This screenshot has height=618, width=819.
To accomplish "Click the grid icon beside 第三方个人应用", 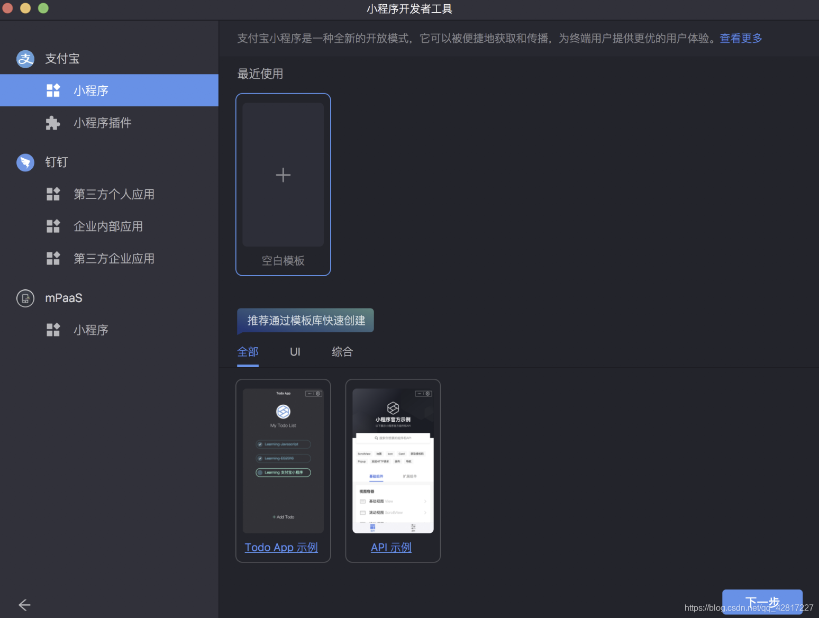I will pyautogui.click(x=53, y=194).
